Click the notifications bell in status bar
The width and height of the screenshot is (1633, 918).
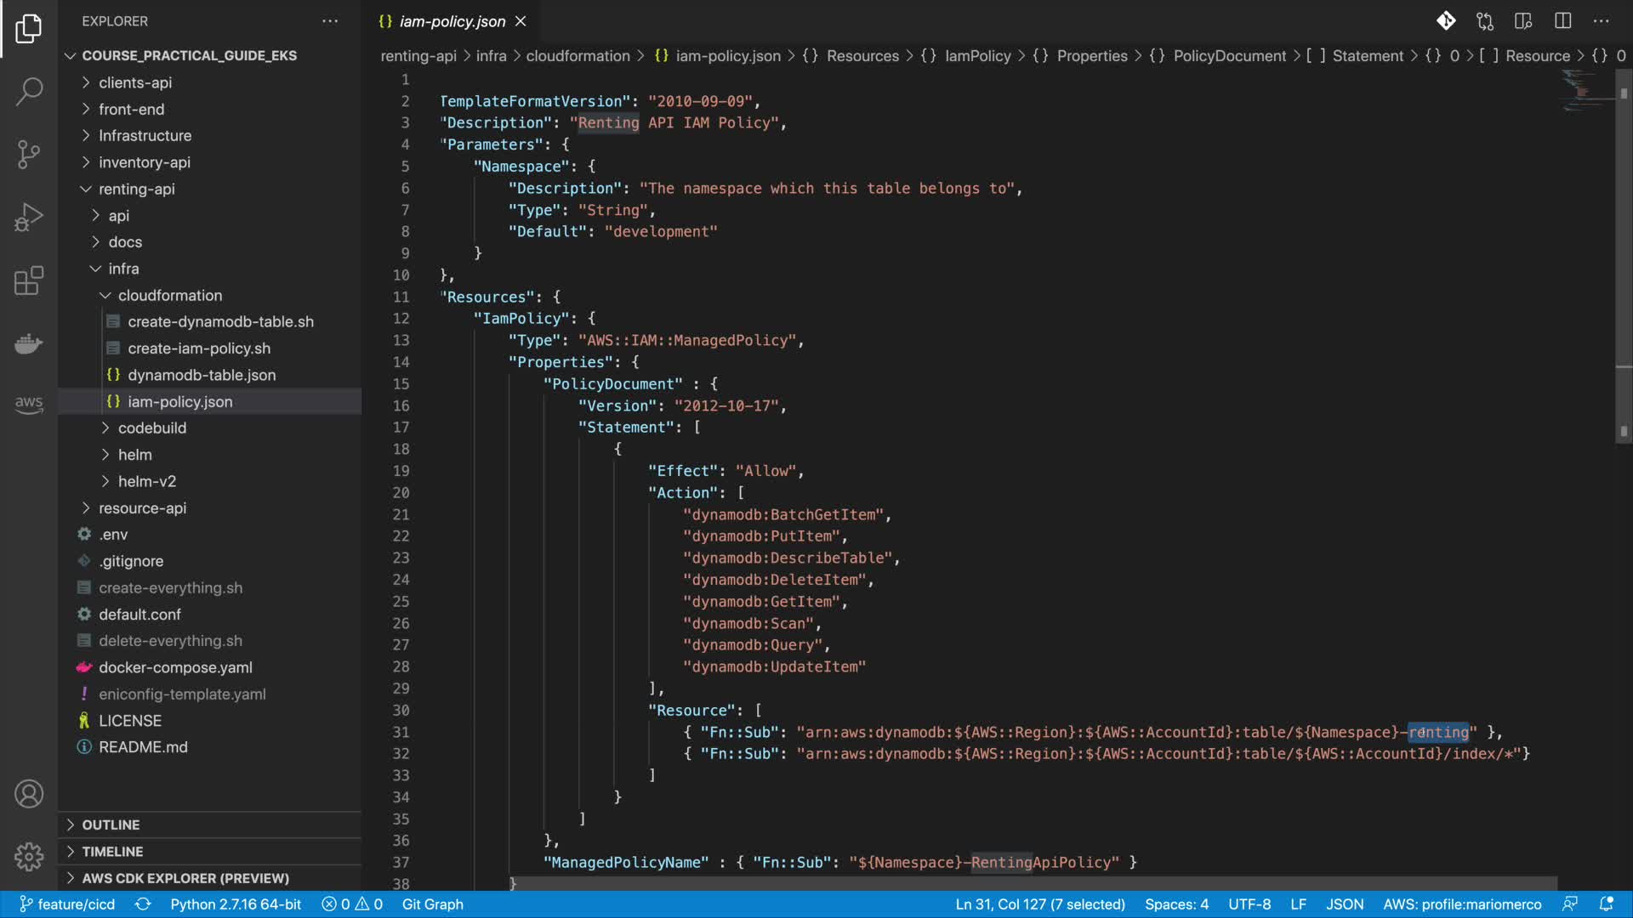click(1607, 904)
